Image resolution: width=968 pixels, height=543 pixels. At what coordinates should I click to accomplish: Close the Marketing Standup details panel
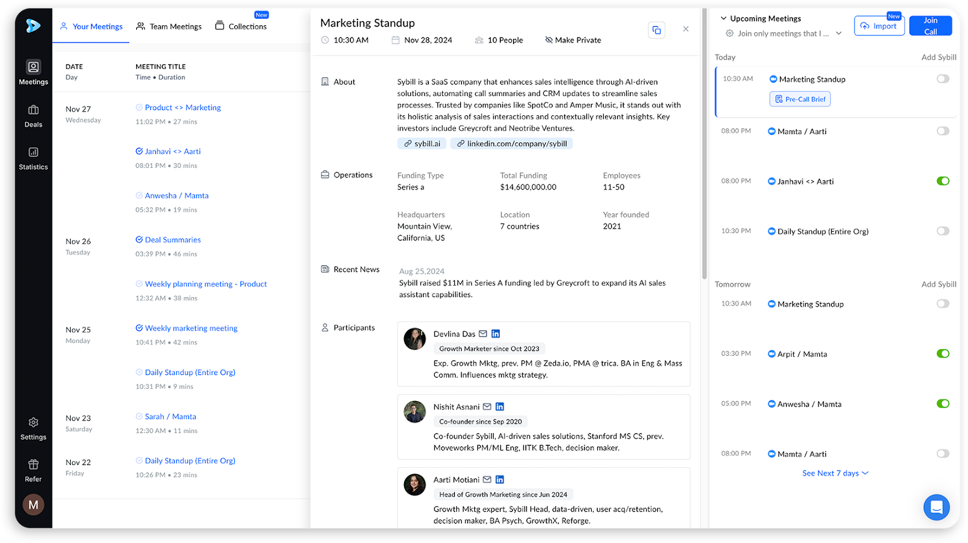coord(685,29)
